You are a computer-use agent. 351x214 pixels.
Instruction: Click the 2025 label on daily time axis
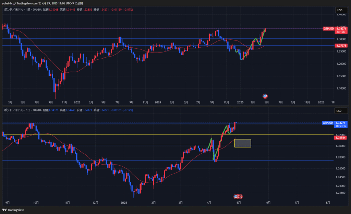click(x=124, y=203)
